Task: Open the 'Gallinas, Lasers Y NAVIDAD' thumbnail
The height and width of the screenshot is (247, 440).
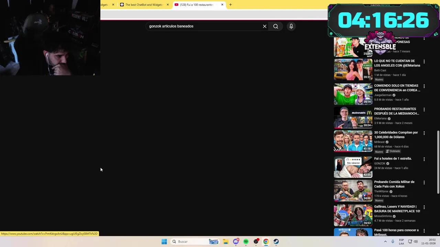Action: pos(353,215)
